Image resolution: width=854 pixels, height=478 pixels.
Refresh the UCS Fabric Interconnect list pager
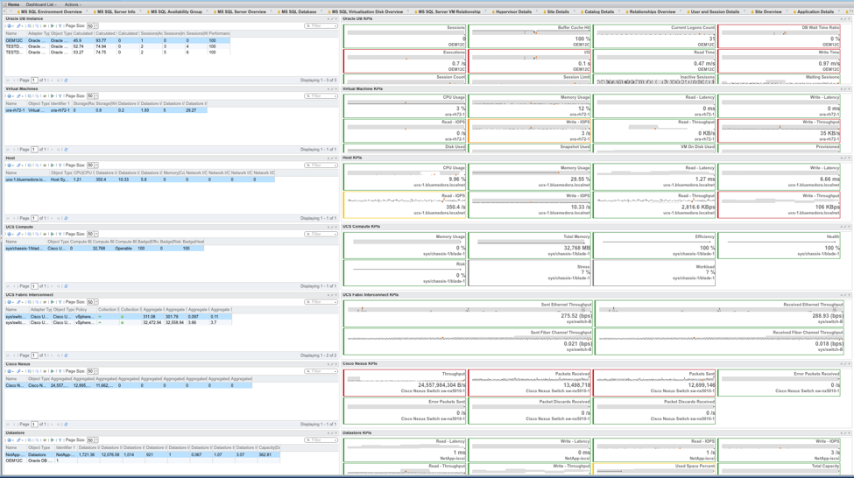tap(66, 355)
